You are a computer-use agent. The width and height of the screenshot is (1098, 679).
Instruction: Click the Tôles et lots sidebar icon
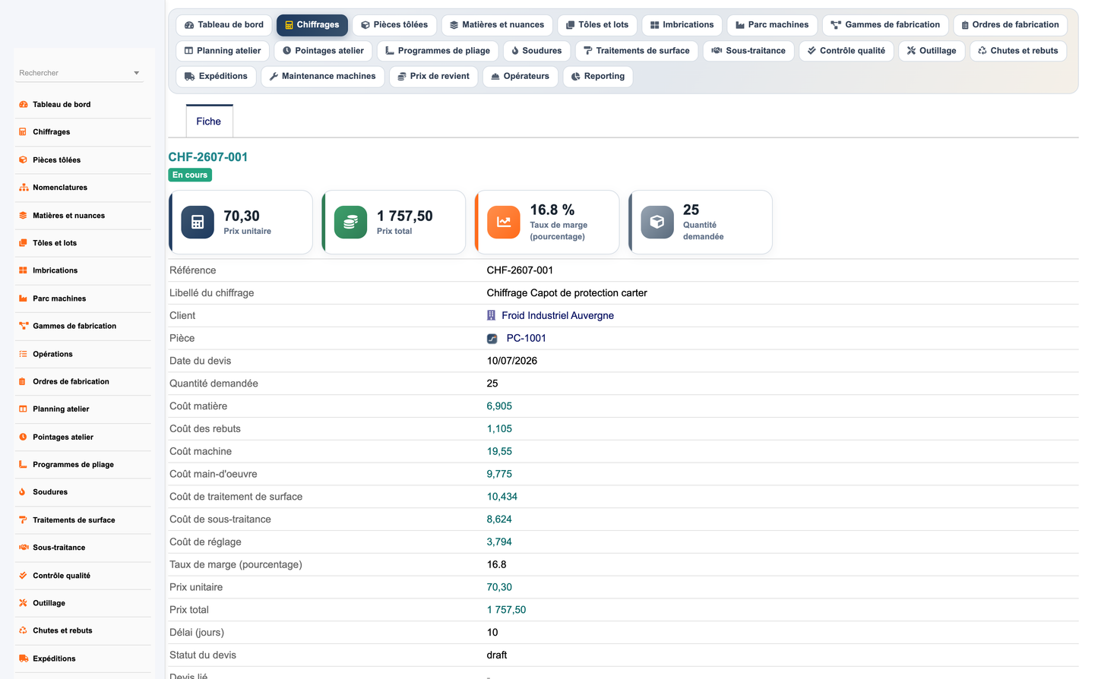coord(24,243)
